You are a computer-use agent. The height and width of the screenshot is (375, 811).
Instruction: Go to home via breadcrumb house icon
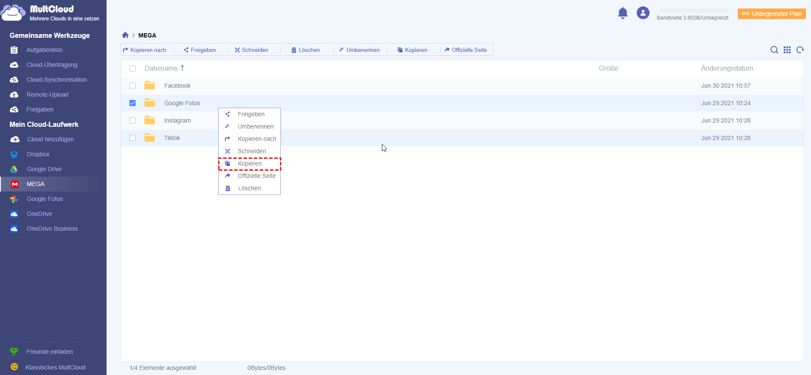[x=125, y=35]
